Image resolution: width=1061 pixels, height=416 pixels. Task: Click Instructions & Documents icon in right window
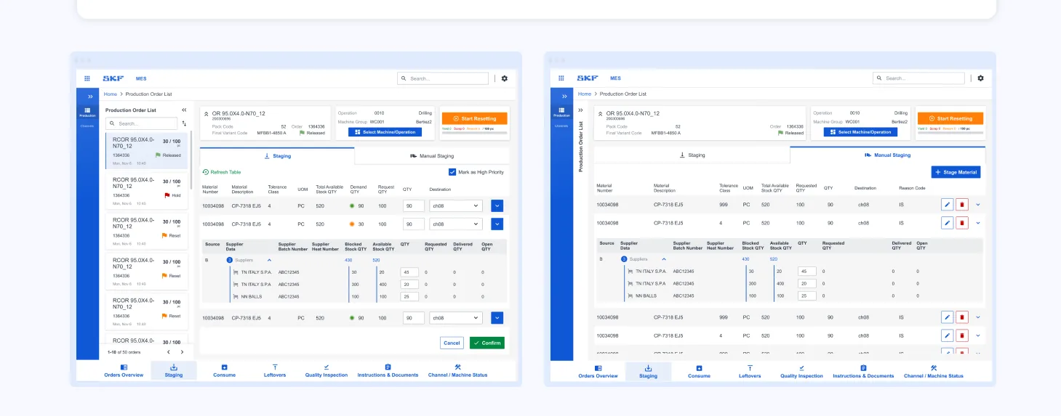[x=863, y=368]
